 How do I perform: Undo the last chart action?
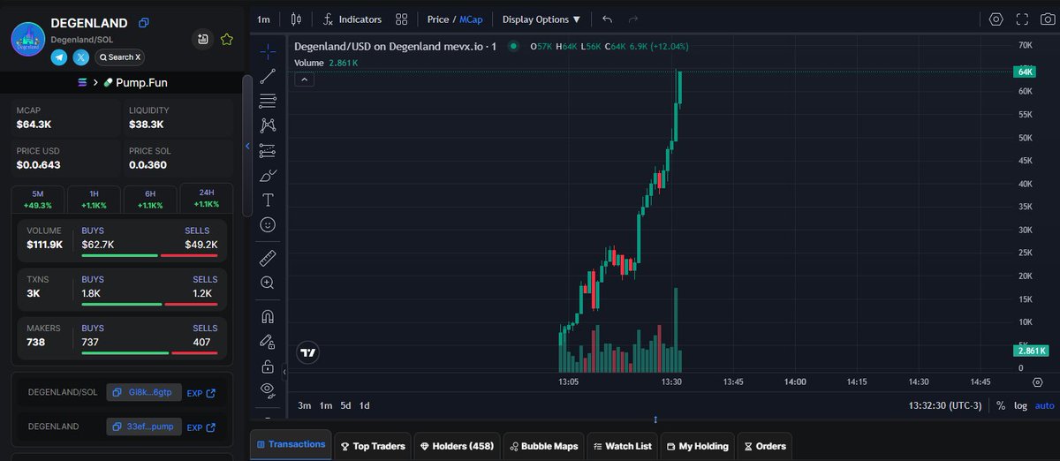pos(607,19)
